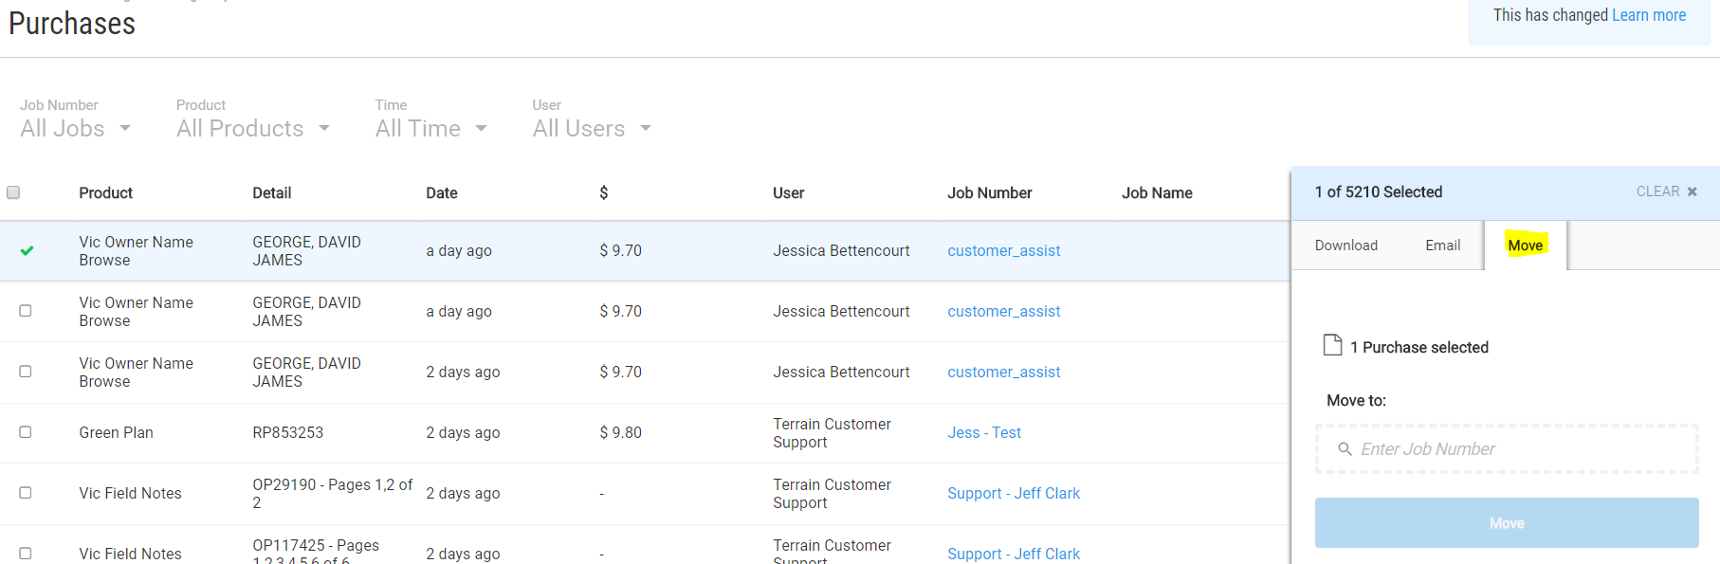This screenshot has height=564, width=1720.
Task: Click the Job Number column header
Action: click(x=989, y=193)
